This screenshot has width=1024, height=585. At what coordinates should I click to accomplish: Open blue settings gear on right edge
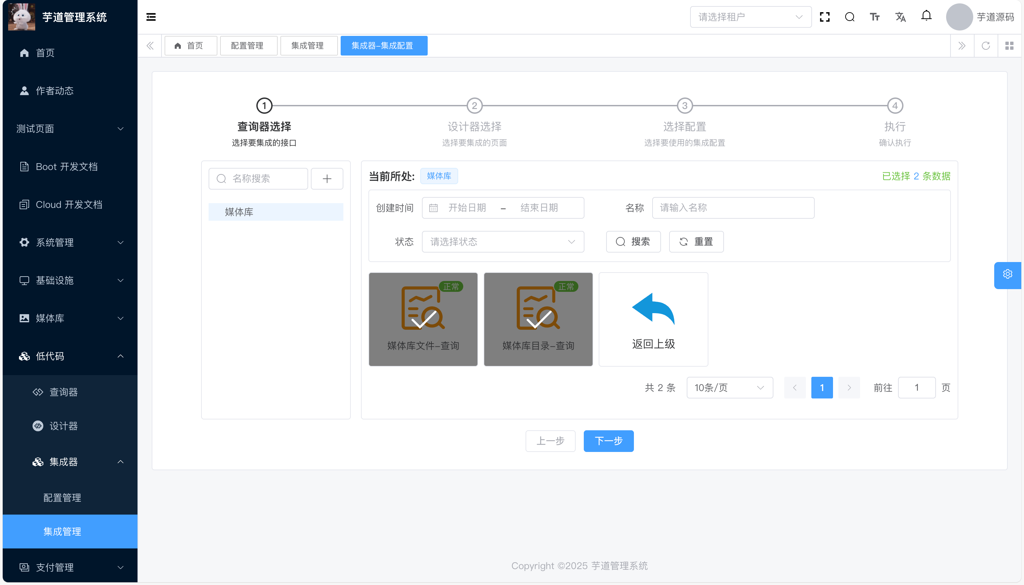point(1007,275)
